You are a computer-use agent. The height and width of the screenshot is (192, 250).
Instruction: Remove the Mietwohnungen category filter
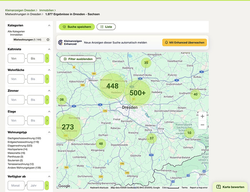point(48,40)
